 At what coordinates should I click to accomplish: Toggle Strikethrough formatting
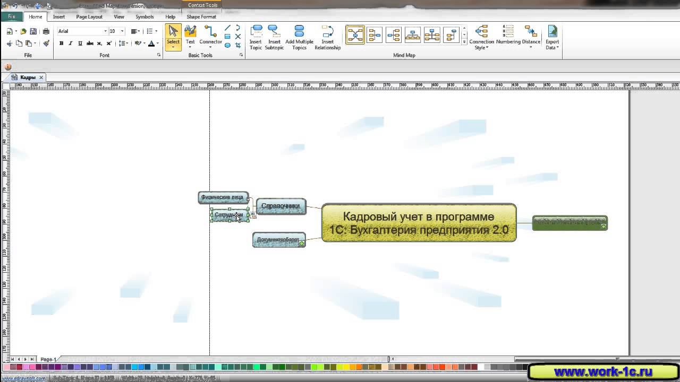(90, 44)
